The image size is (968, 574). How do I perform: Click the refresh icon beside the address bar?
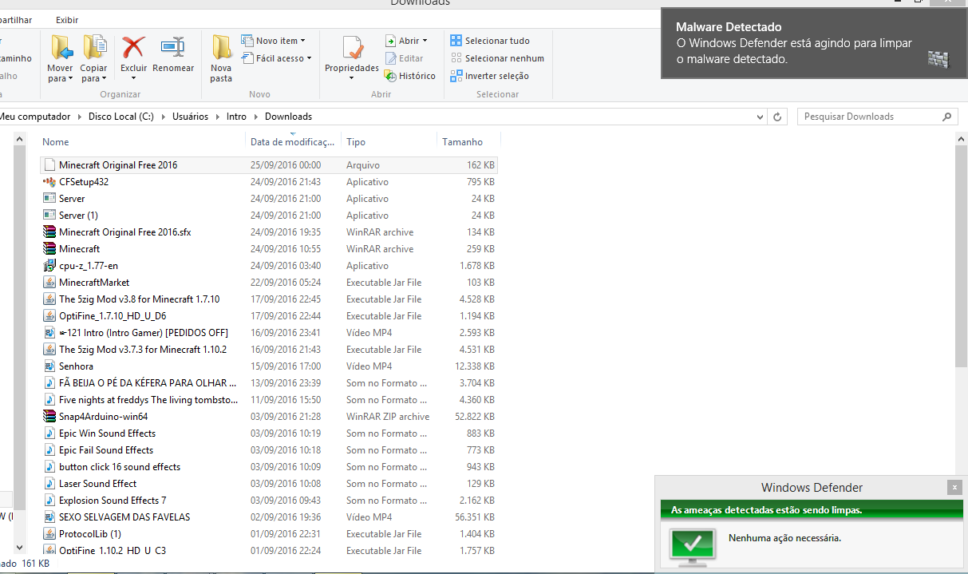778,117
